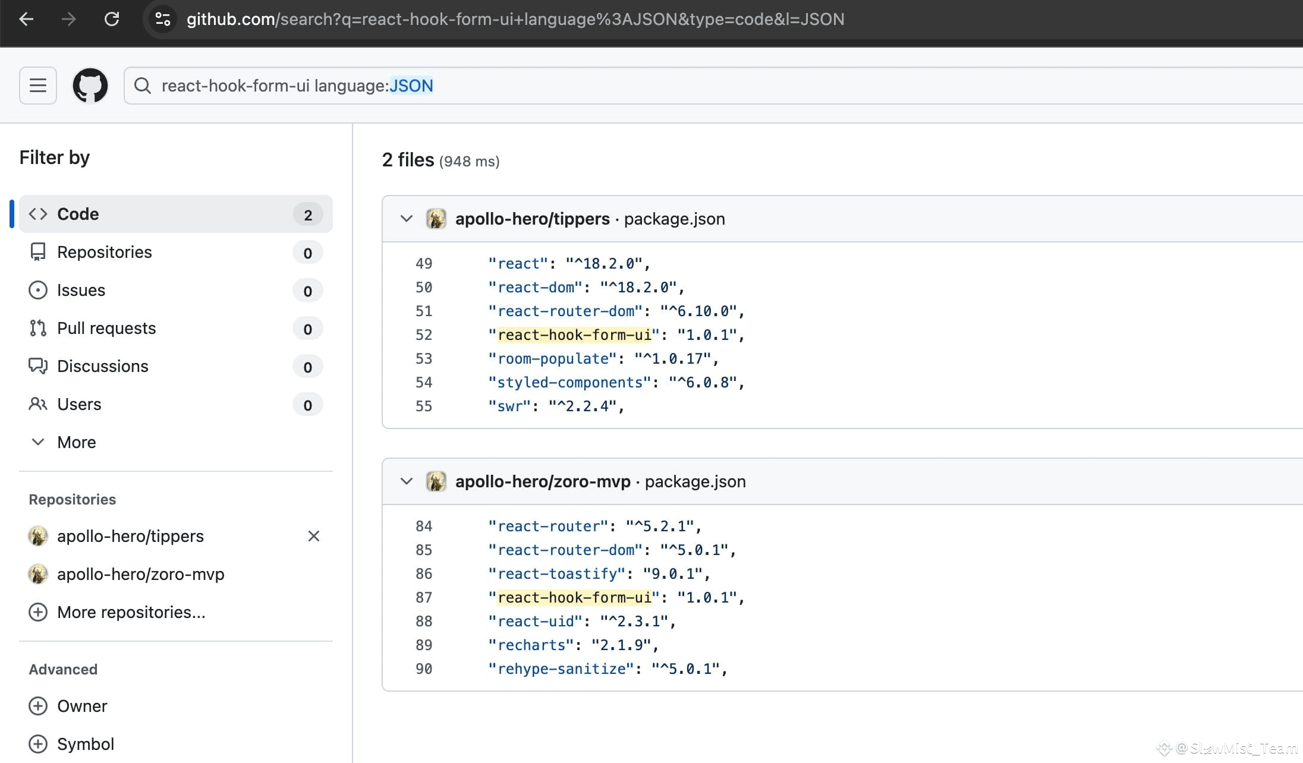Screen dimensions: 1303x763
Task: Click the "room-populate" dependency line
Action: [x=603, y=359]
